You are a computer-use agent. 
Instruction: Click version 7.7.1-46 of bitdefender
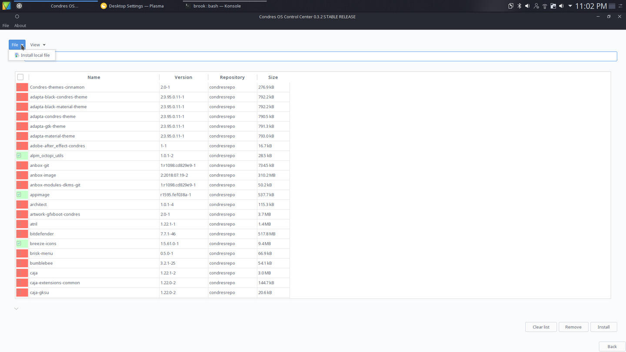pos(168,234)
